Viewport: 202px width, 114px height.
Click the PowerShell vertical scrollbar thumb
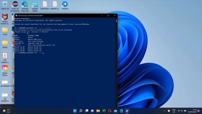(116, 21)
